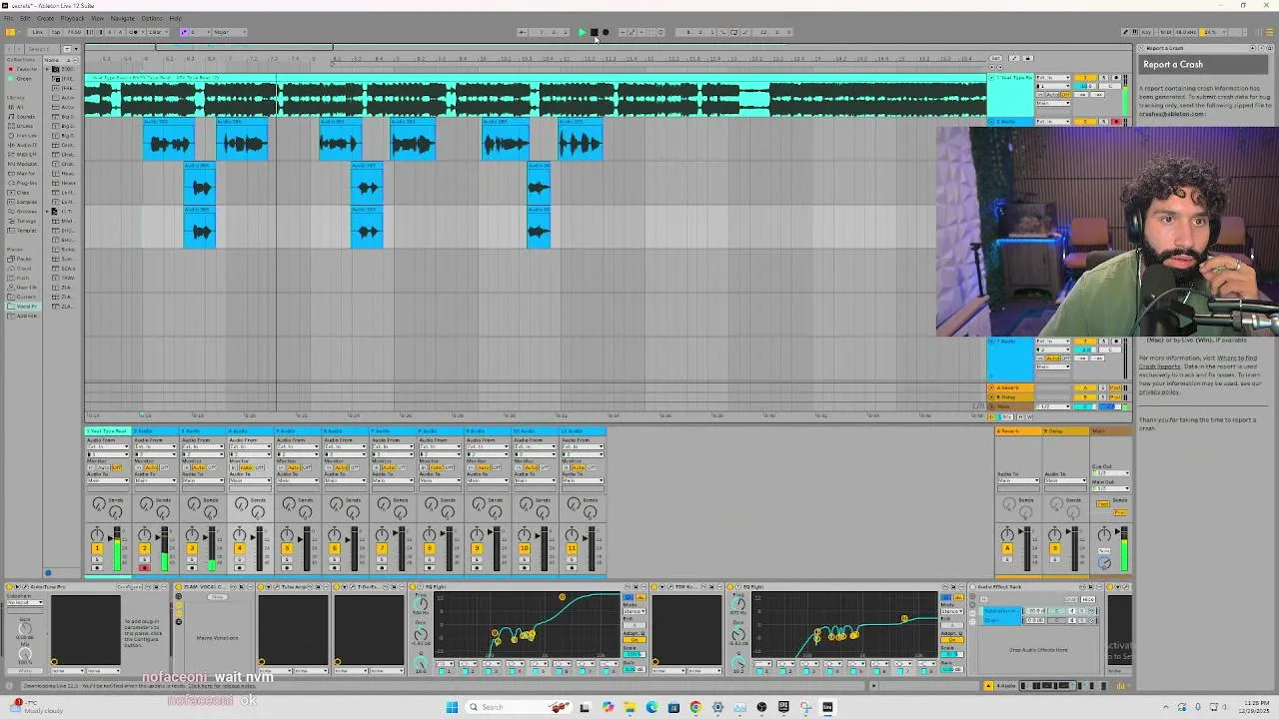Open the Edit menu

click(25, 18)
